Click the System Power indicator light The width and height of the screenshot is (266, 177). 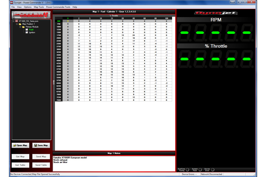pos(200,170)
